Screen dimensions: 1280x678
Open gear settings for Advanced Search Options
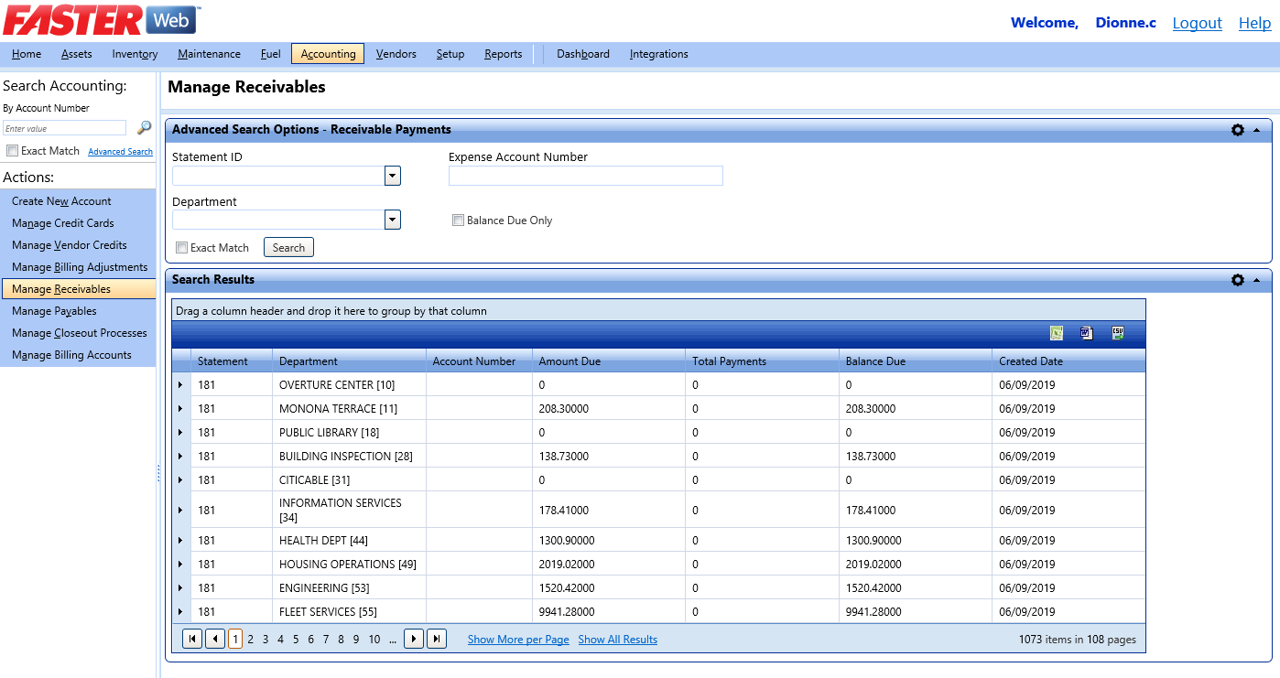pyautogui.click(x=1238, y=130)
